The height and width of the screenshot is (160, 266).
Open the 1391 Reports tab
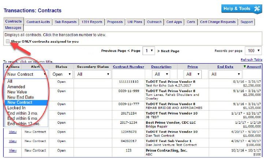[91, 22]
